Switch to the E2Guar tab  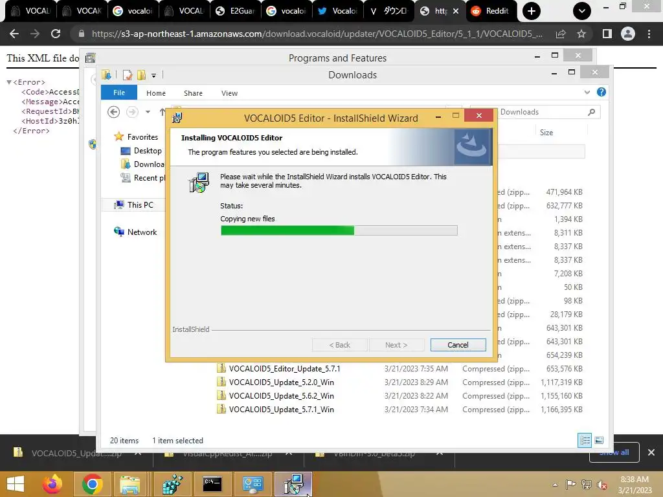(236, 11)
